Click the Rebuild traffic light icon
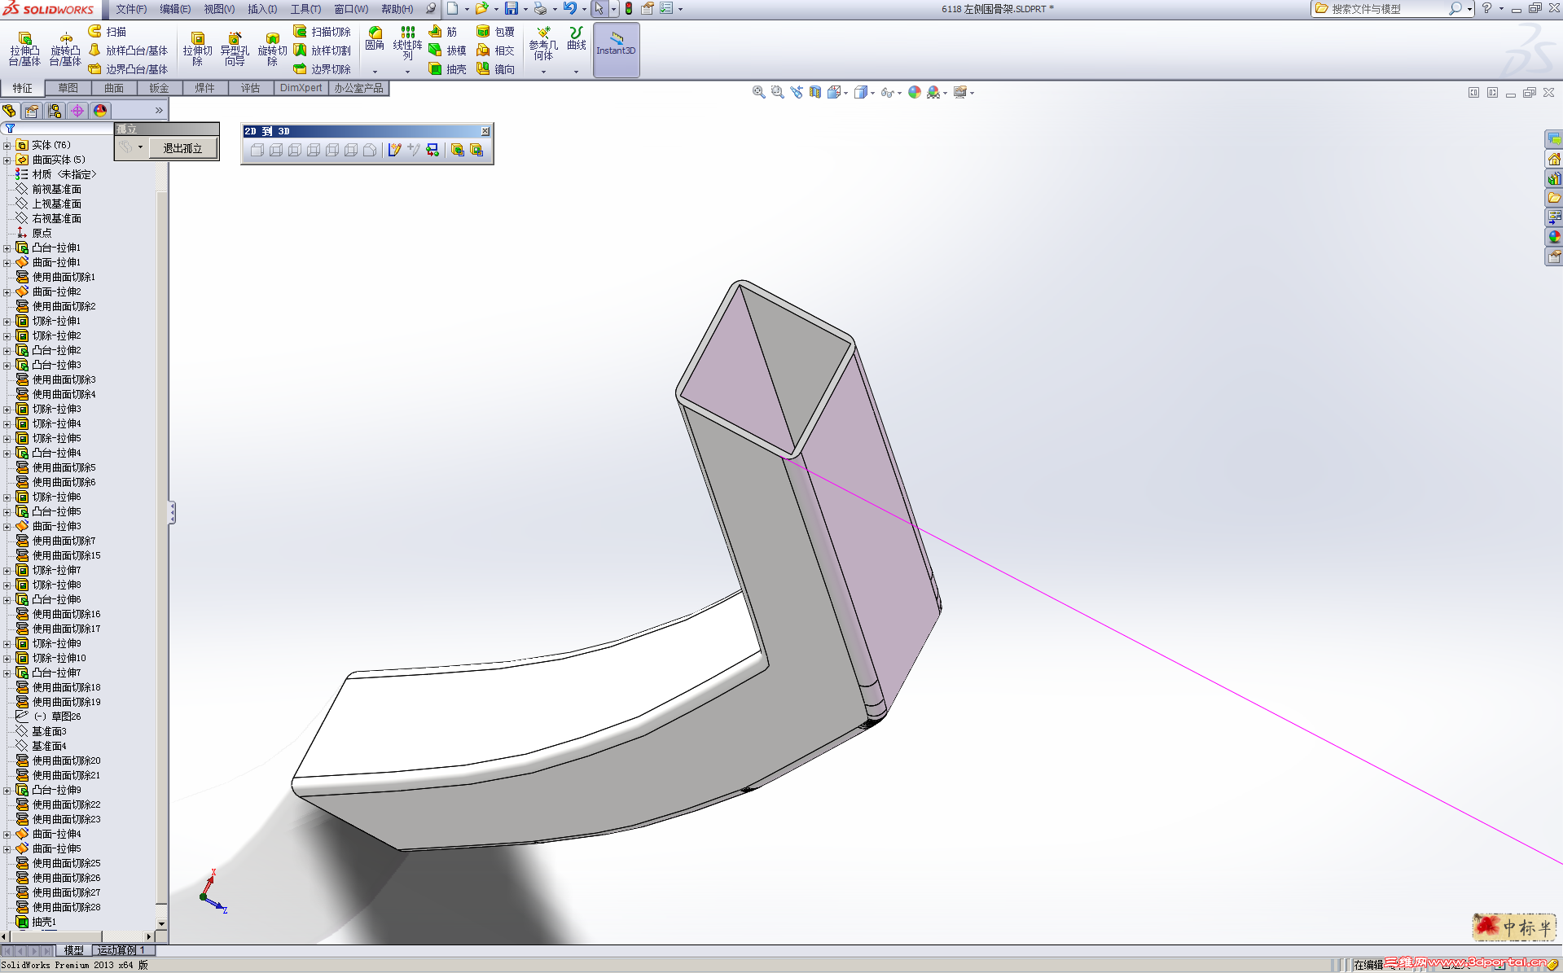The image size is (1563, 973). (629, 9)
